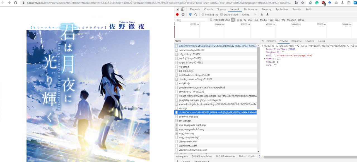Click the translate page icon in address bar

point(296,3)
